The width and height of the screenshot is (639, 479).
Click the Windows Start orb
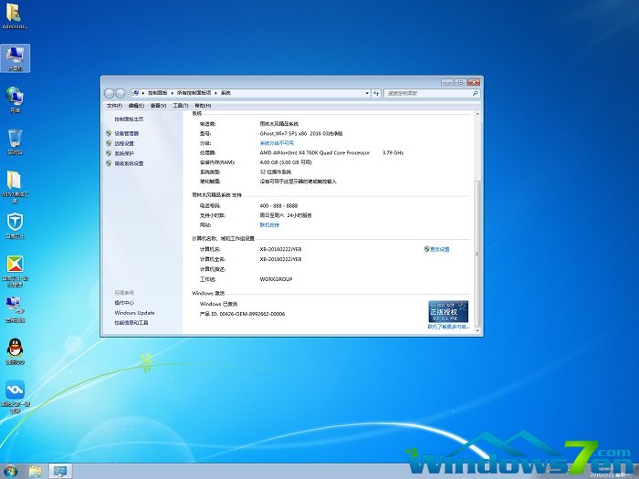pyautogui.click(x=10, y=471)
